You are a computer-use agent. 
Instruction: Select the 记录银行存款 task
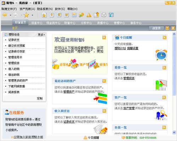(x=17, y=52)
